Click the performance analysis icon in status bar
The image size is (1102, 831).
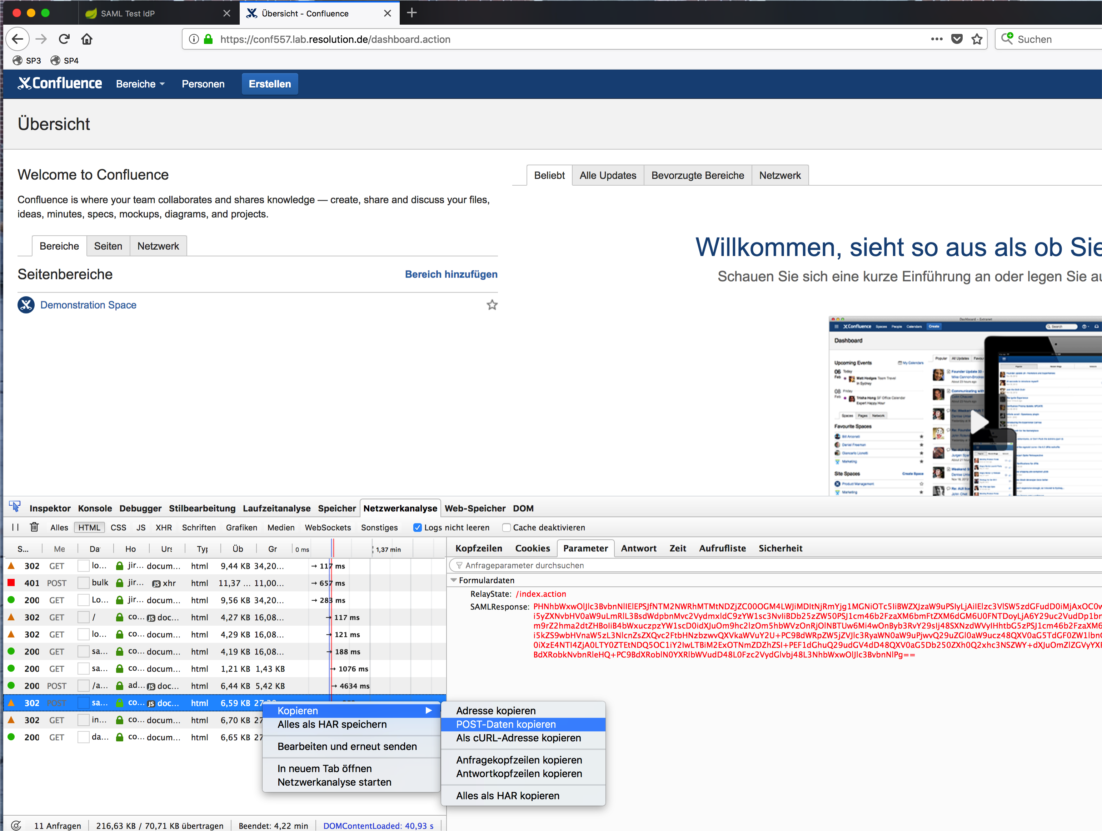click(x=15, y=825)
